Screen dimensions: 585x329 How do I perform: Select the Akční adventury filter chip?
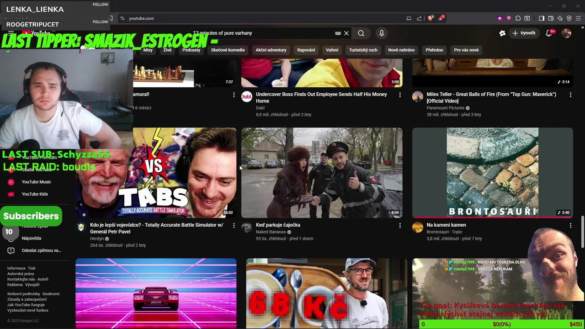point(271,50)
